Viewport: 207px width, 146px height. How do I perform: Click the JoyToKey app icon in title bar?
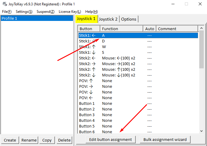pyautogui.click(x=5, y=4)
